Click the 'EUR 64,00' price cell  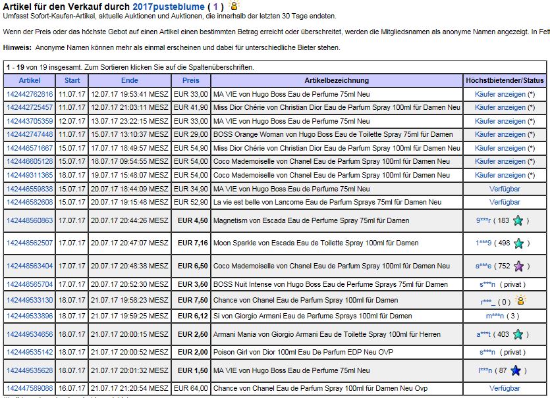tap(191, 389)
